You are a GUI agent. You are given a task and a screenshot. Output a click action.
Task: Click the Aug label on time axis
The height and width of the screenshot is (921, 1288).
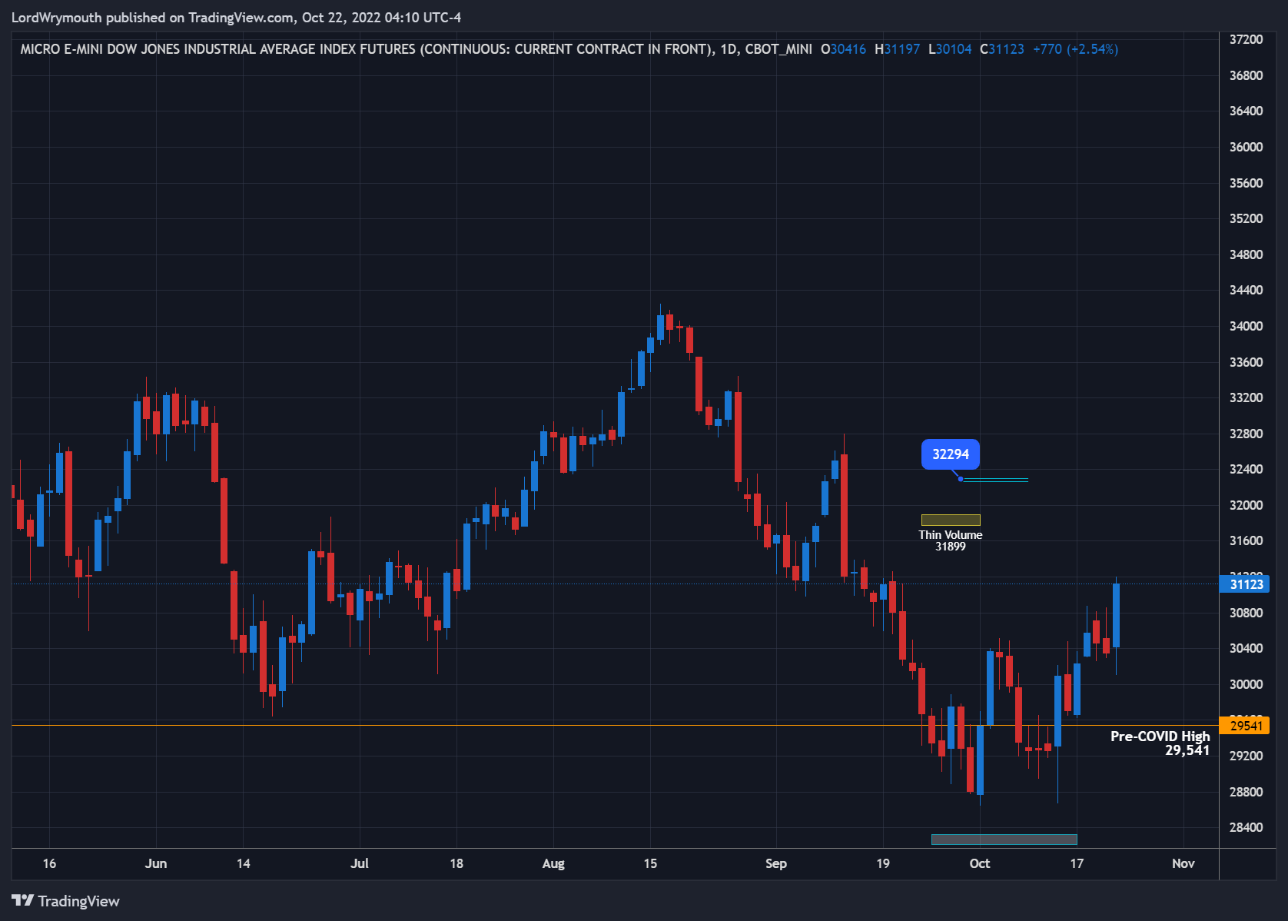[x=553, y=863]
